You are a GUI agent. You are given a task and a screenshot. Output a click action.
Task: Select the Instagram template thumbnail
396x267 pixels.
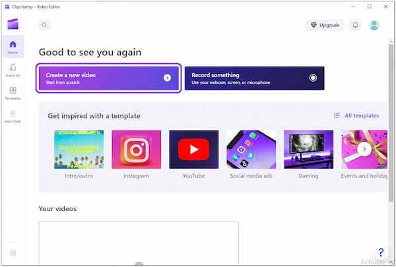[137, 150]
